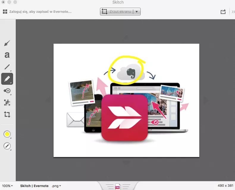Click the PNG drag-me file tab
The height and width of the screenshot is (190, 235).
[x=118, y=186]
